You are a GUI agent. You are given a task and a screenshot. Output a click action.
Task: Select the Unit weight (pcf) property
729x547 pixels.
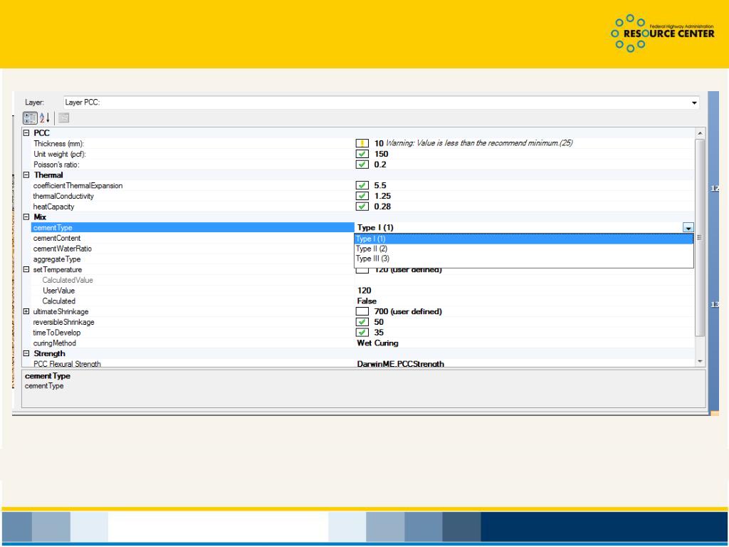tap(60, 154)
